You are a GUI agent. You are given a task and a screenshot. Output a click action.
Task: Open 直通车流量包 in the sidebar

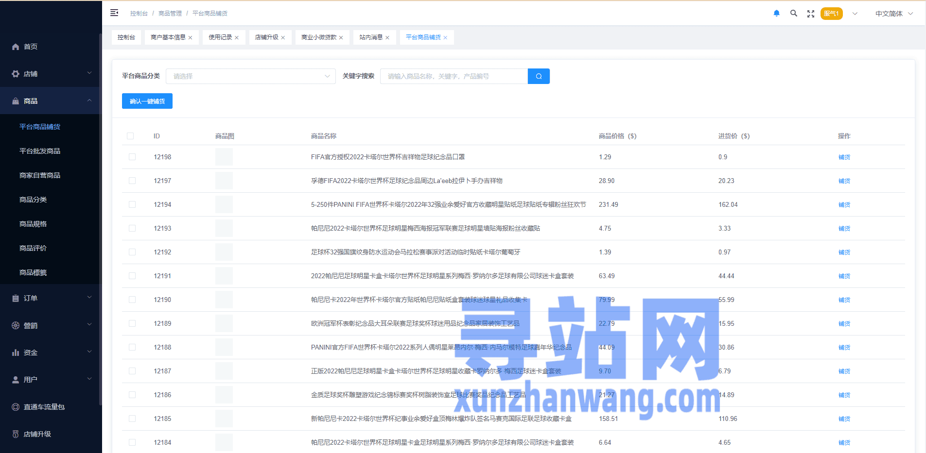[44, 407]
